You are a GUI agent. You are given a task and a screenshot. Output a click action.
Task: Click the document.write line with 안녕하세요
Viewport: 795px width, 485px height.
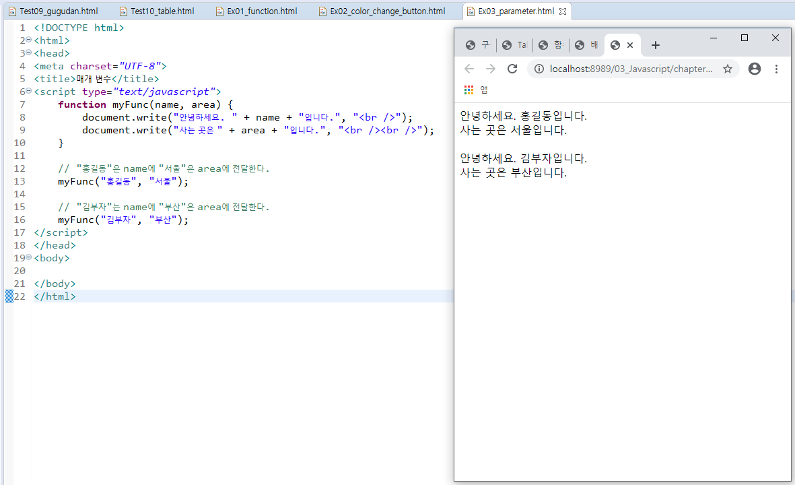(248, 117)
